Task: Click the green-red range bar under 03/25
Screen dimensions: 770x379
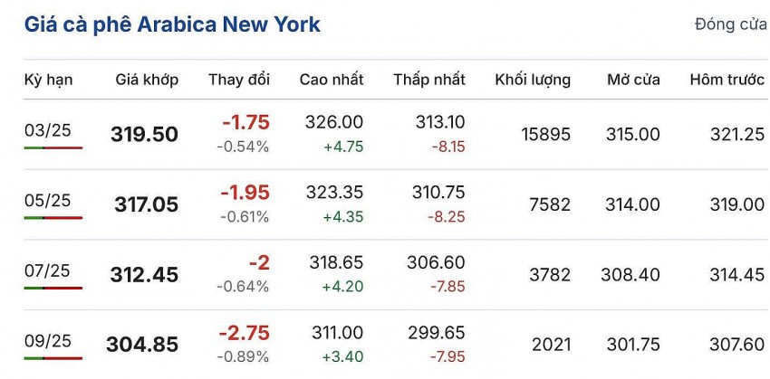Action: (x=53, y=147)
